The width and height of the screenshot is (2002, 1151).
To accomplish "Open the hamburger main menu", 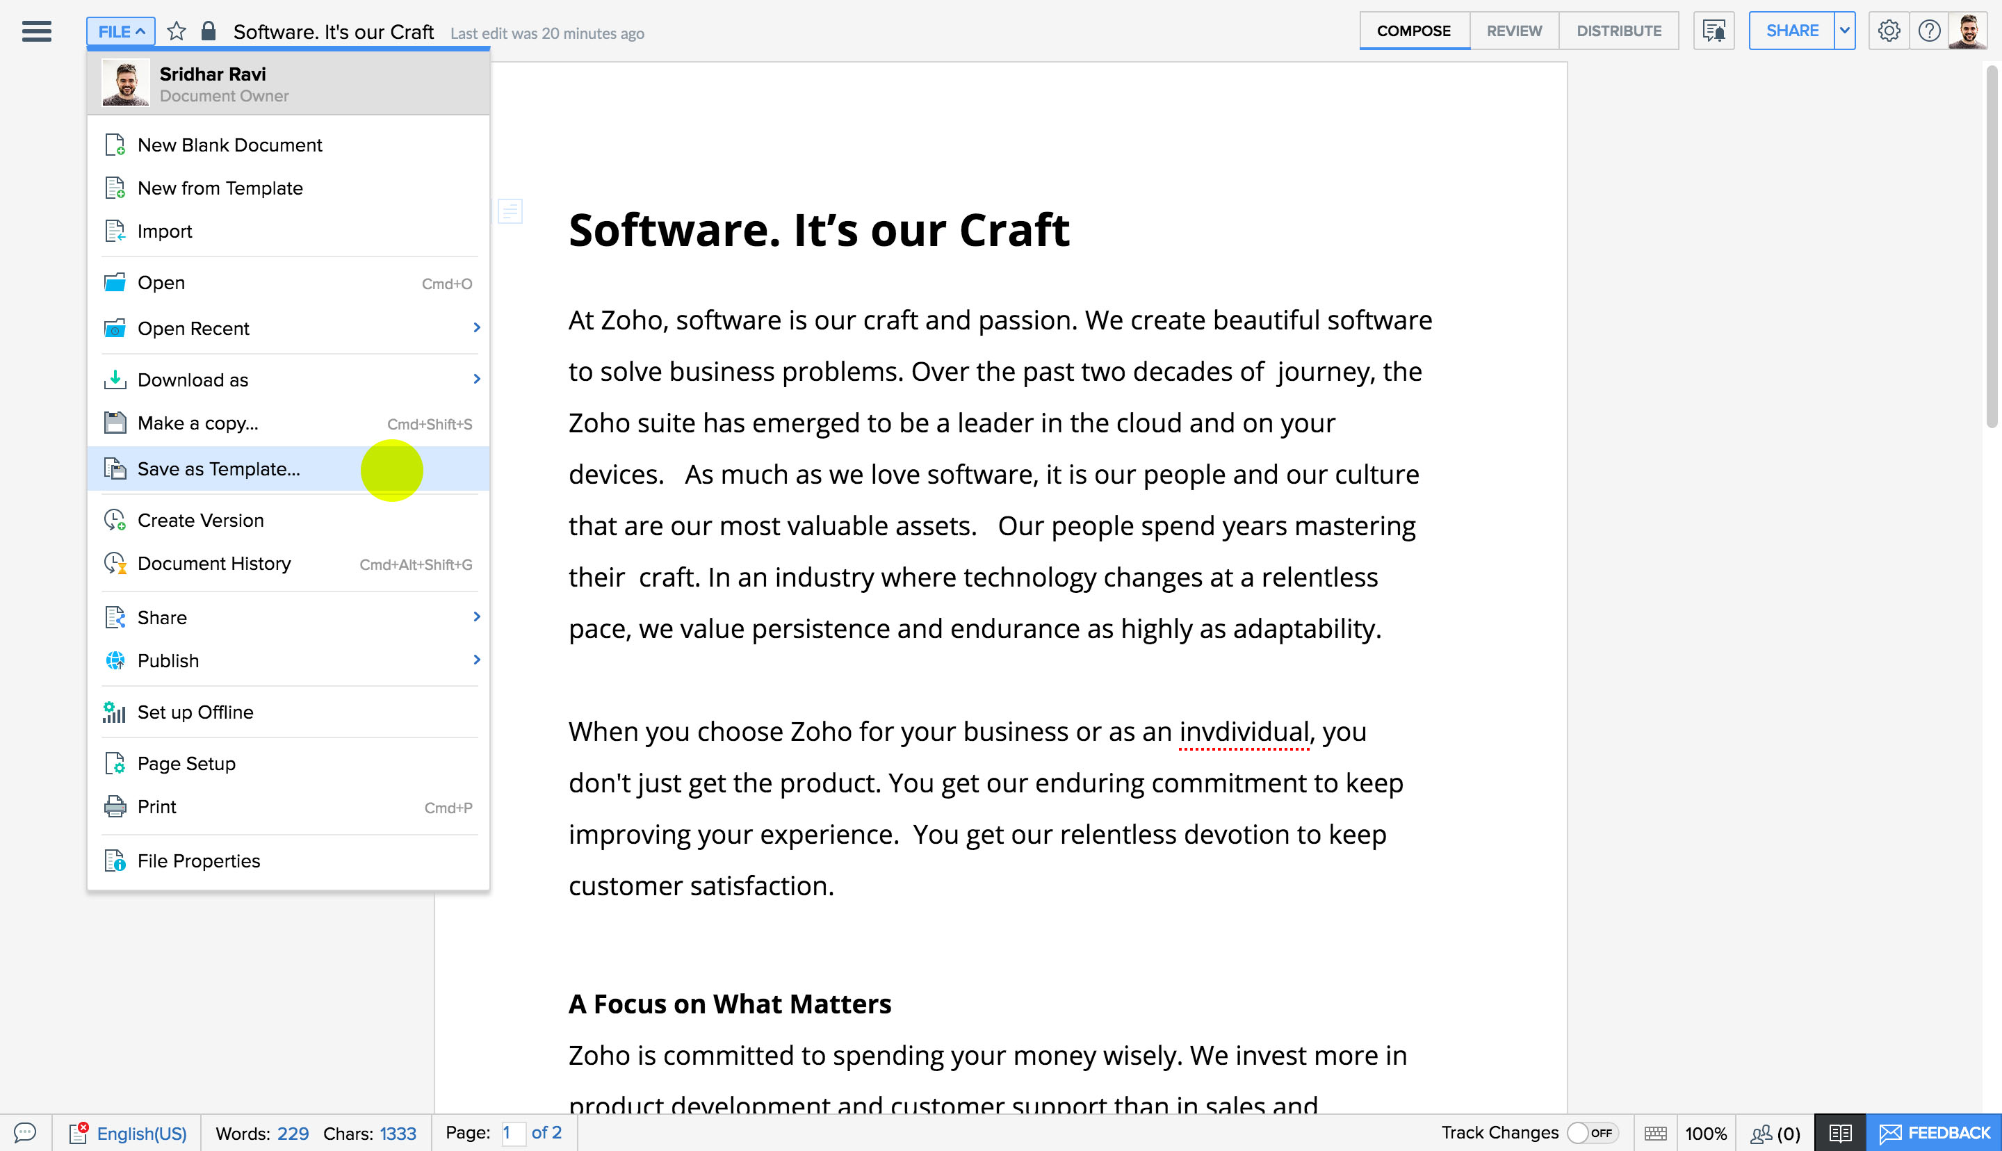I will click(36, 31).
